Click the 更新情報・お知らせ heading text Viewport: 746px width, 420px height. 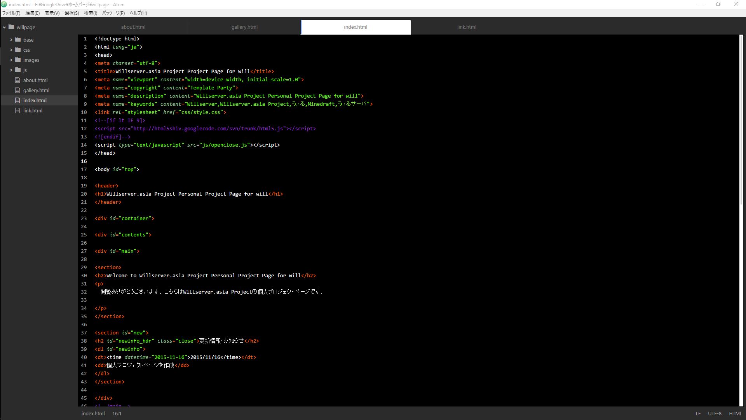point(221,341)
